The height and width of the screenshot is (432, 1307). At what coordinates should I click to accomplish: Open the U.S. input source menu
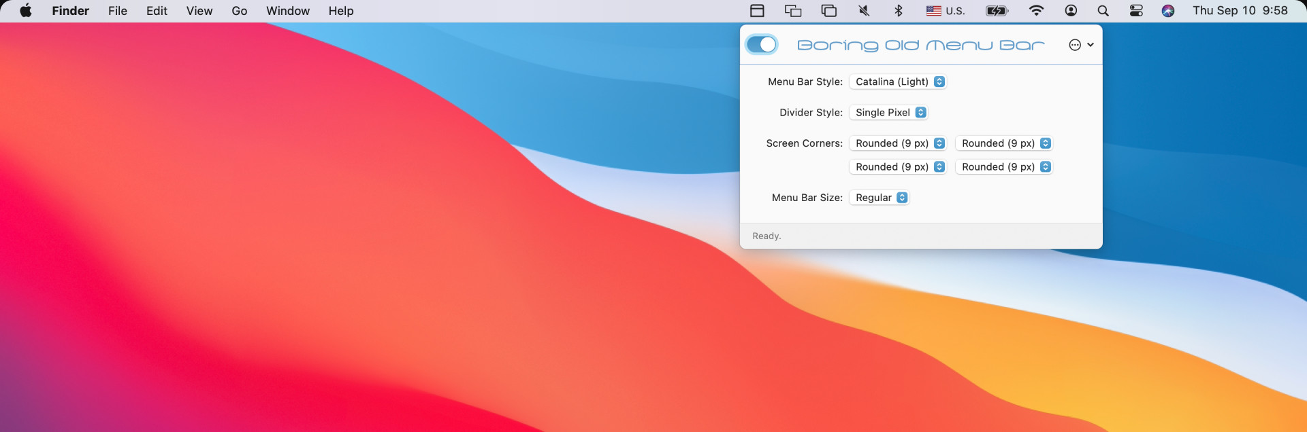[946, 11]
